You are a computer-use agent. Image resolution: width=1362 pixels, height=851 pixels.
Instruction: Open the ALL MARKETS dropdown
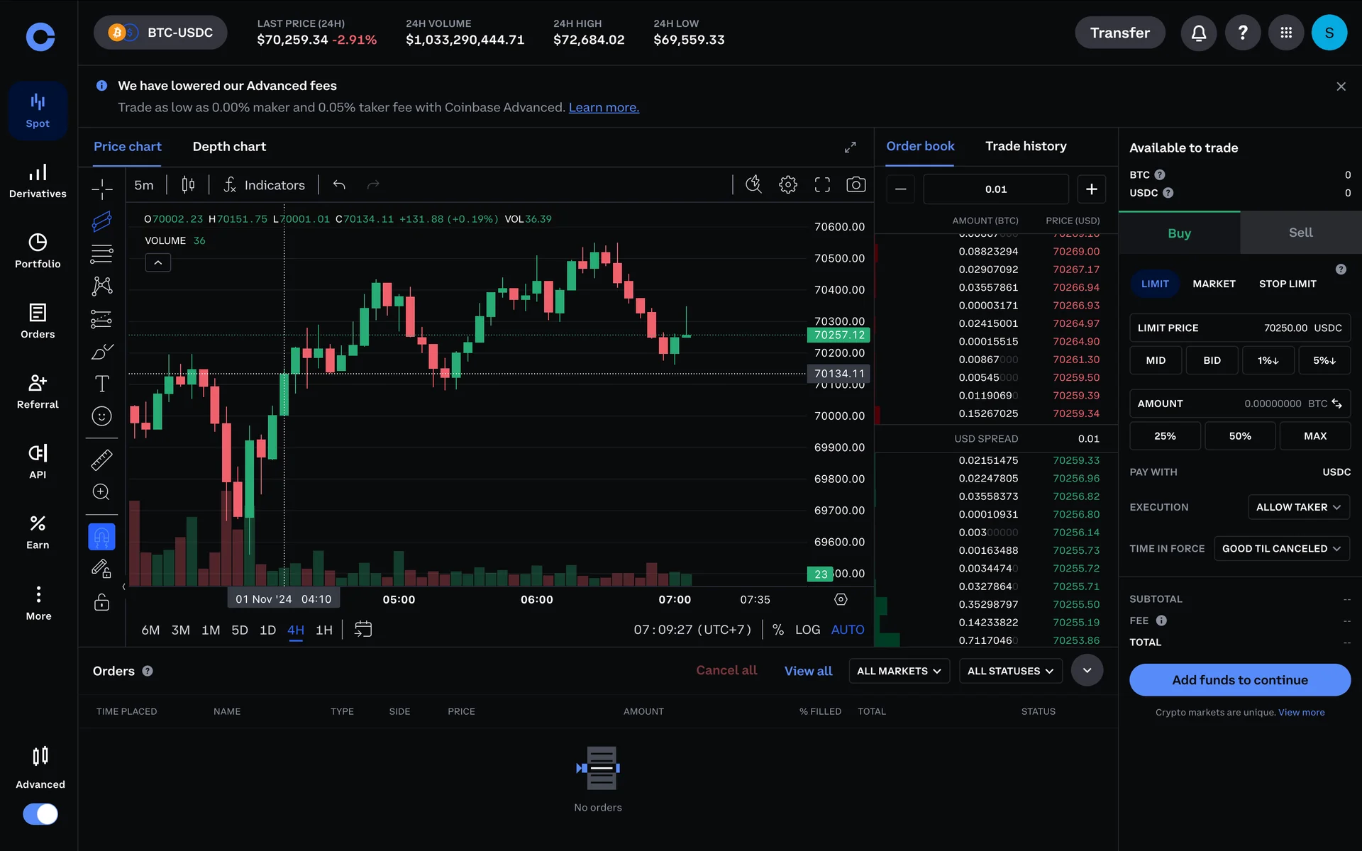898,671
